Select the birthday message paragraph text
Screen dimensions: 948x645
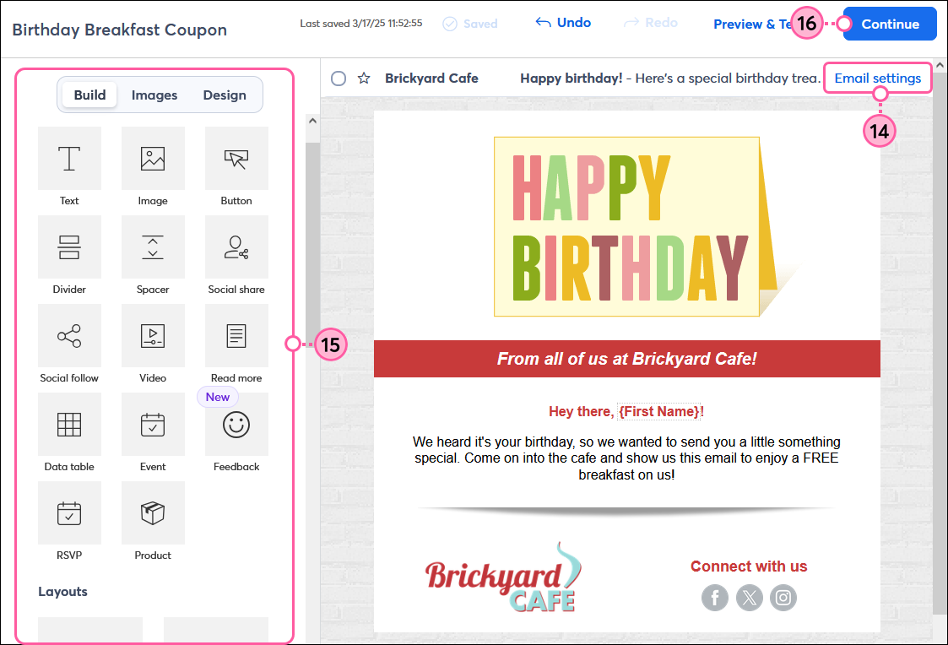(x=626, y=458)
